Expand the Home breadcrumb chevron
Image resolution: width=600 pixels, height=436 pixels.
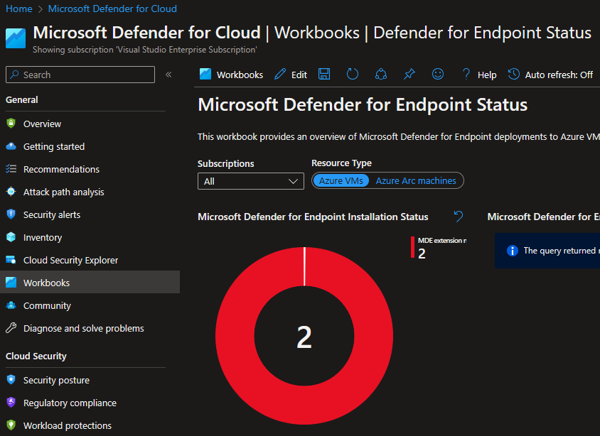tap(40, 9)
